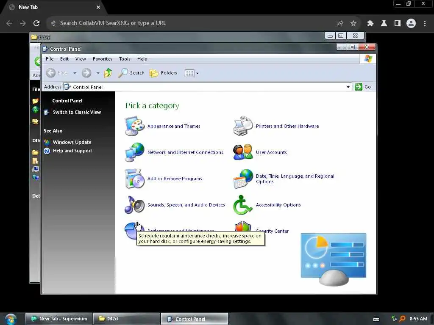This screenshot has width=434, height=325.
Task: Click the flask labs icon in browser toolbar
Action: coord(384,24)
